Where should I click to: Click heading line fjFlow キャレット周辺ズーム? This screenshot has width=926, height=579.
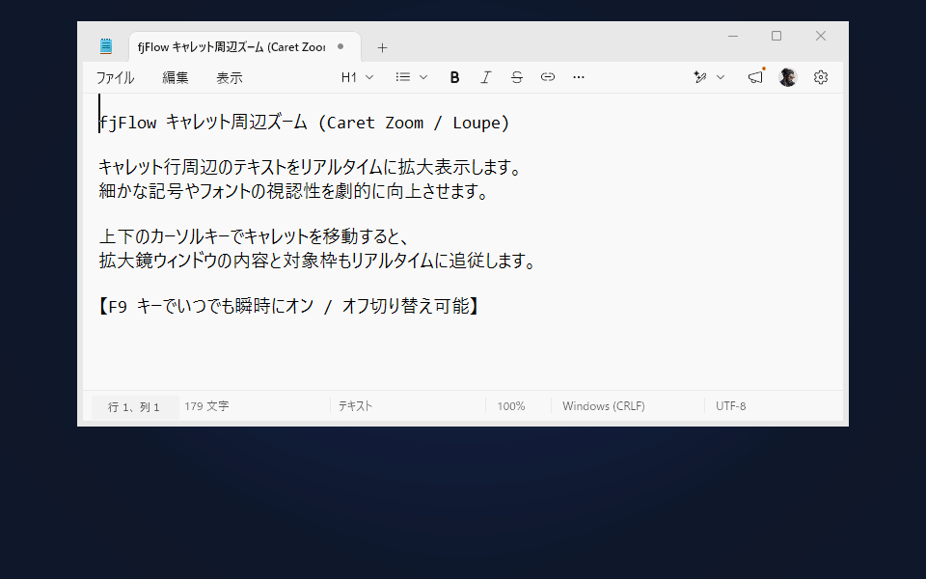point(304,123)
